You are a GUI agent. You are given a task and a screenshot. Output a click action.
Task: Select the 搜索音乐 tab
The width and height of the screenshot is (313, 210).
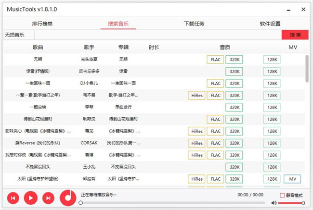coord(118,24)
